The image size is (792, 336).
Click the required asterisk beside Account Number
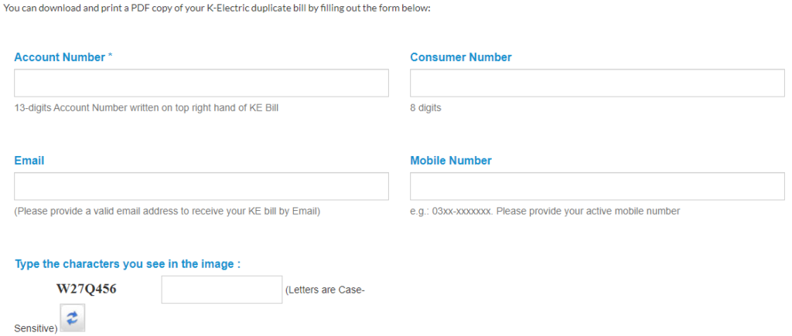[x=110, y=56]
